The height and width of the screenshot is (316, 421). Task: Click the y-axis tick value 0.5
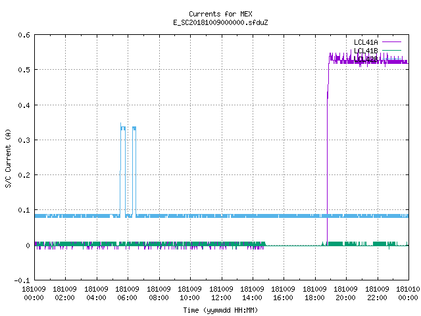coord(24,70)
